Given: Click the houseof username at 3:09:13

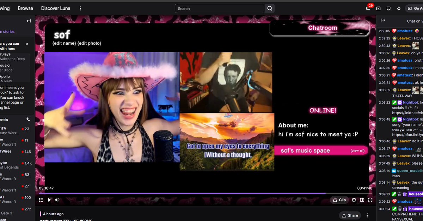Looking at the screenshot, I should (416, 194).
